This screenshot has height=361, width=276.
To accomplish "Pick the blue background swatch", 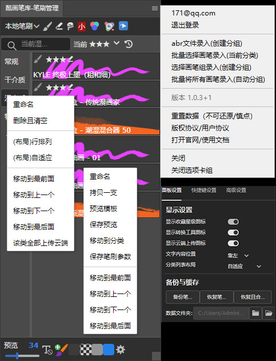I will 109,350.
